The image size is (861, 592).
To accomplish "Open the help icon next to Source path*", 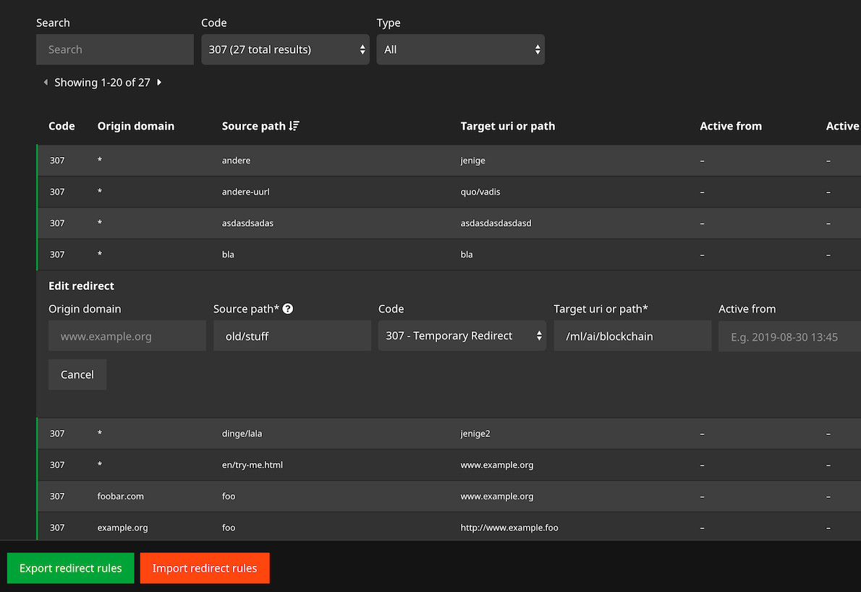I will click(x=288, y=308).
